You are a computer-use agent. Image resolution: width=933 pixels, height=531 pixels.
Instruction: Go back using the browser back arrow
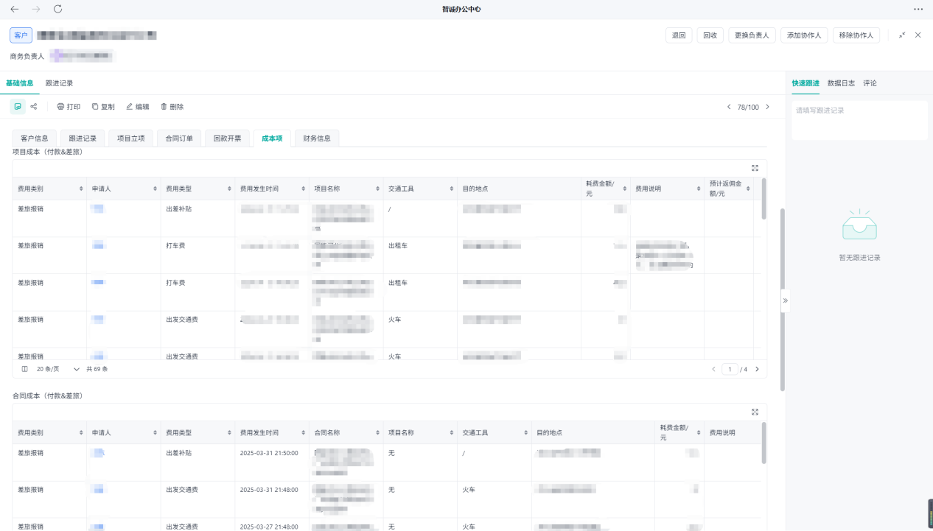click(x=15, y=9)
